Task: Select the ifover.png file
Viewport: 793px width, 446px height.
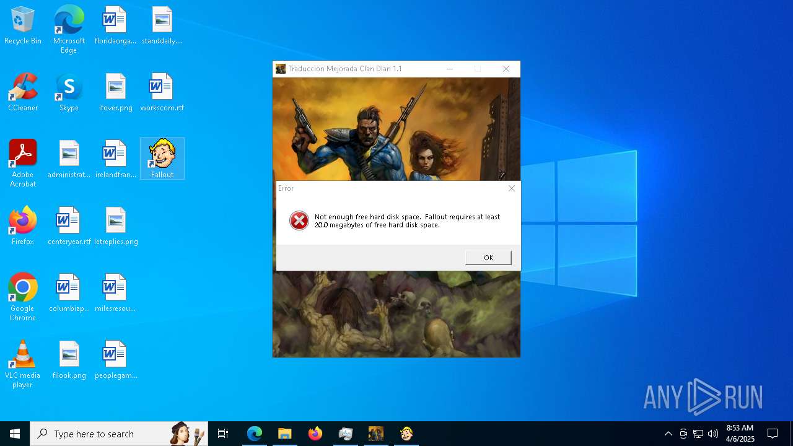Action: pos(116,92)
